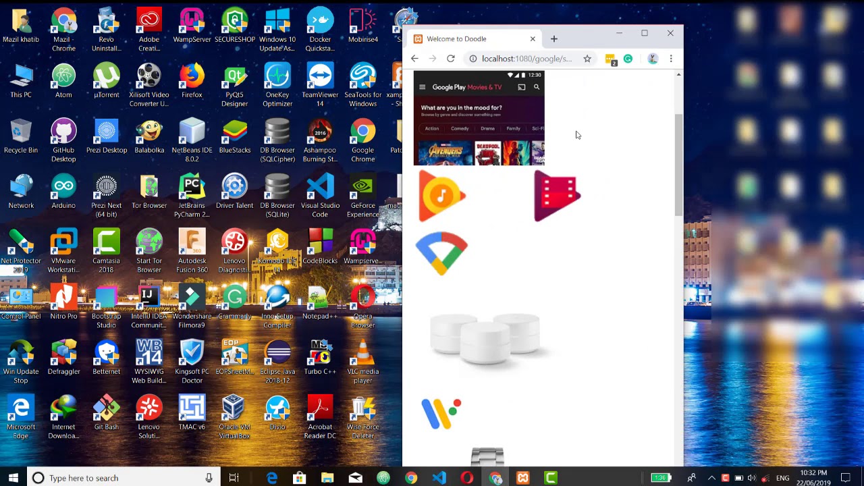The image size is (864, 486).
Task: Open the Action Center notifications icon
Action: pos(846,478)
